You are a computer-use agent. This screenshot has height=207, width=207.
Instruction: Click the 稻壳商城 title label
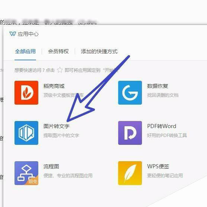pos(54,86)
